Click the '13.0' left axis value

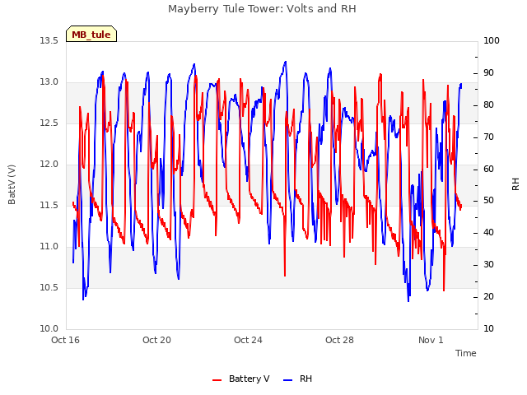click(49, 82)
